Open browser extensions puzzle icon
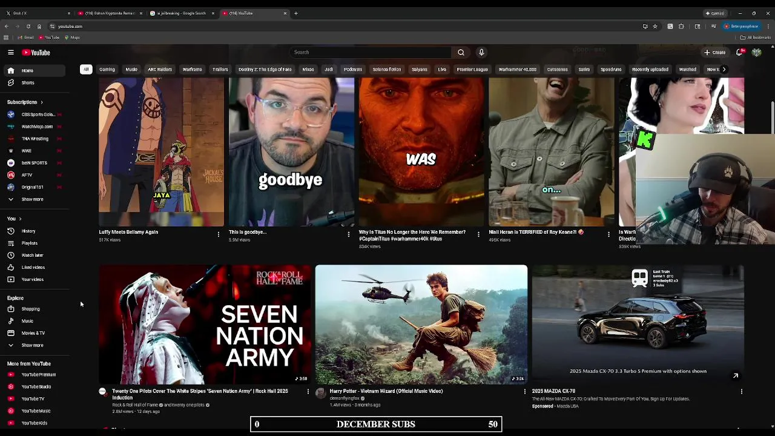This screenshot has width=775, height=436. pos(681,26)
